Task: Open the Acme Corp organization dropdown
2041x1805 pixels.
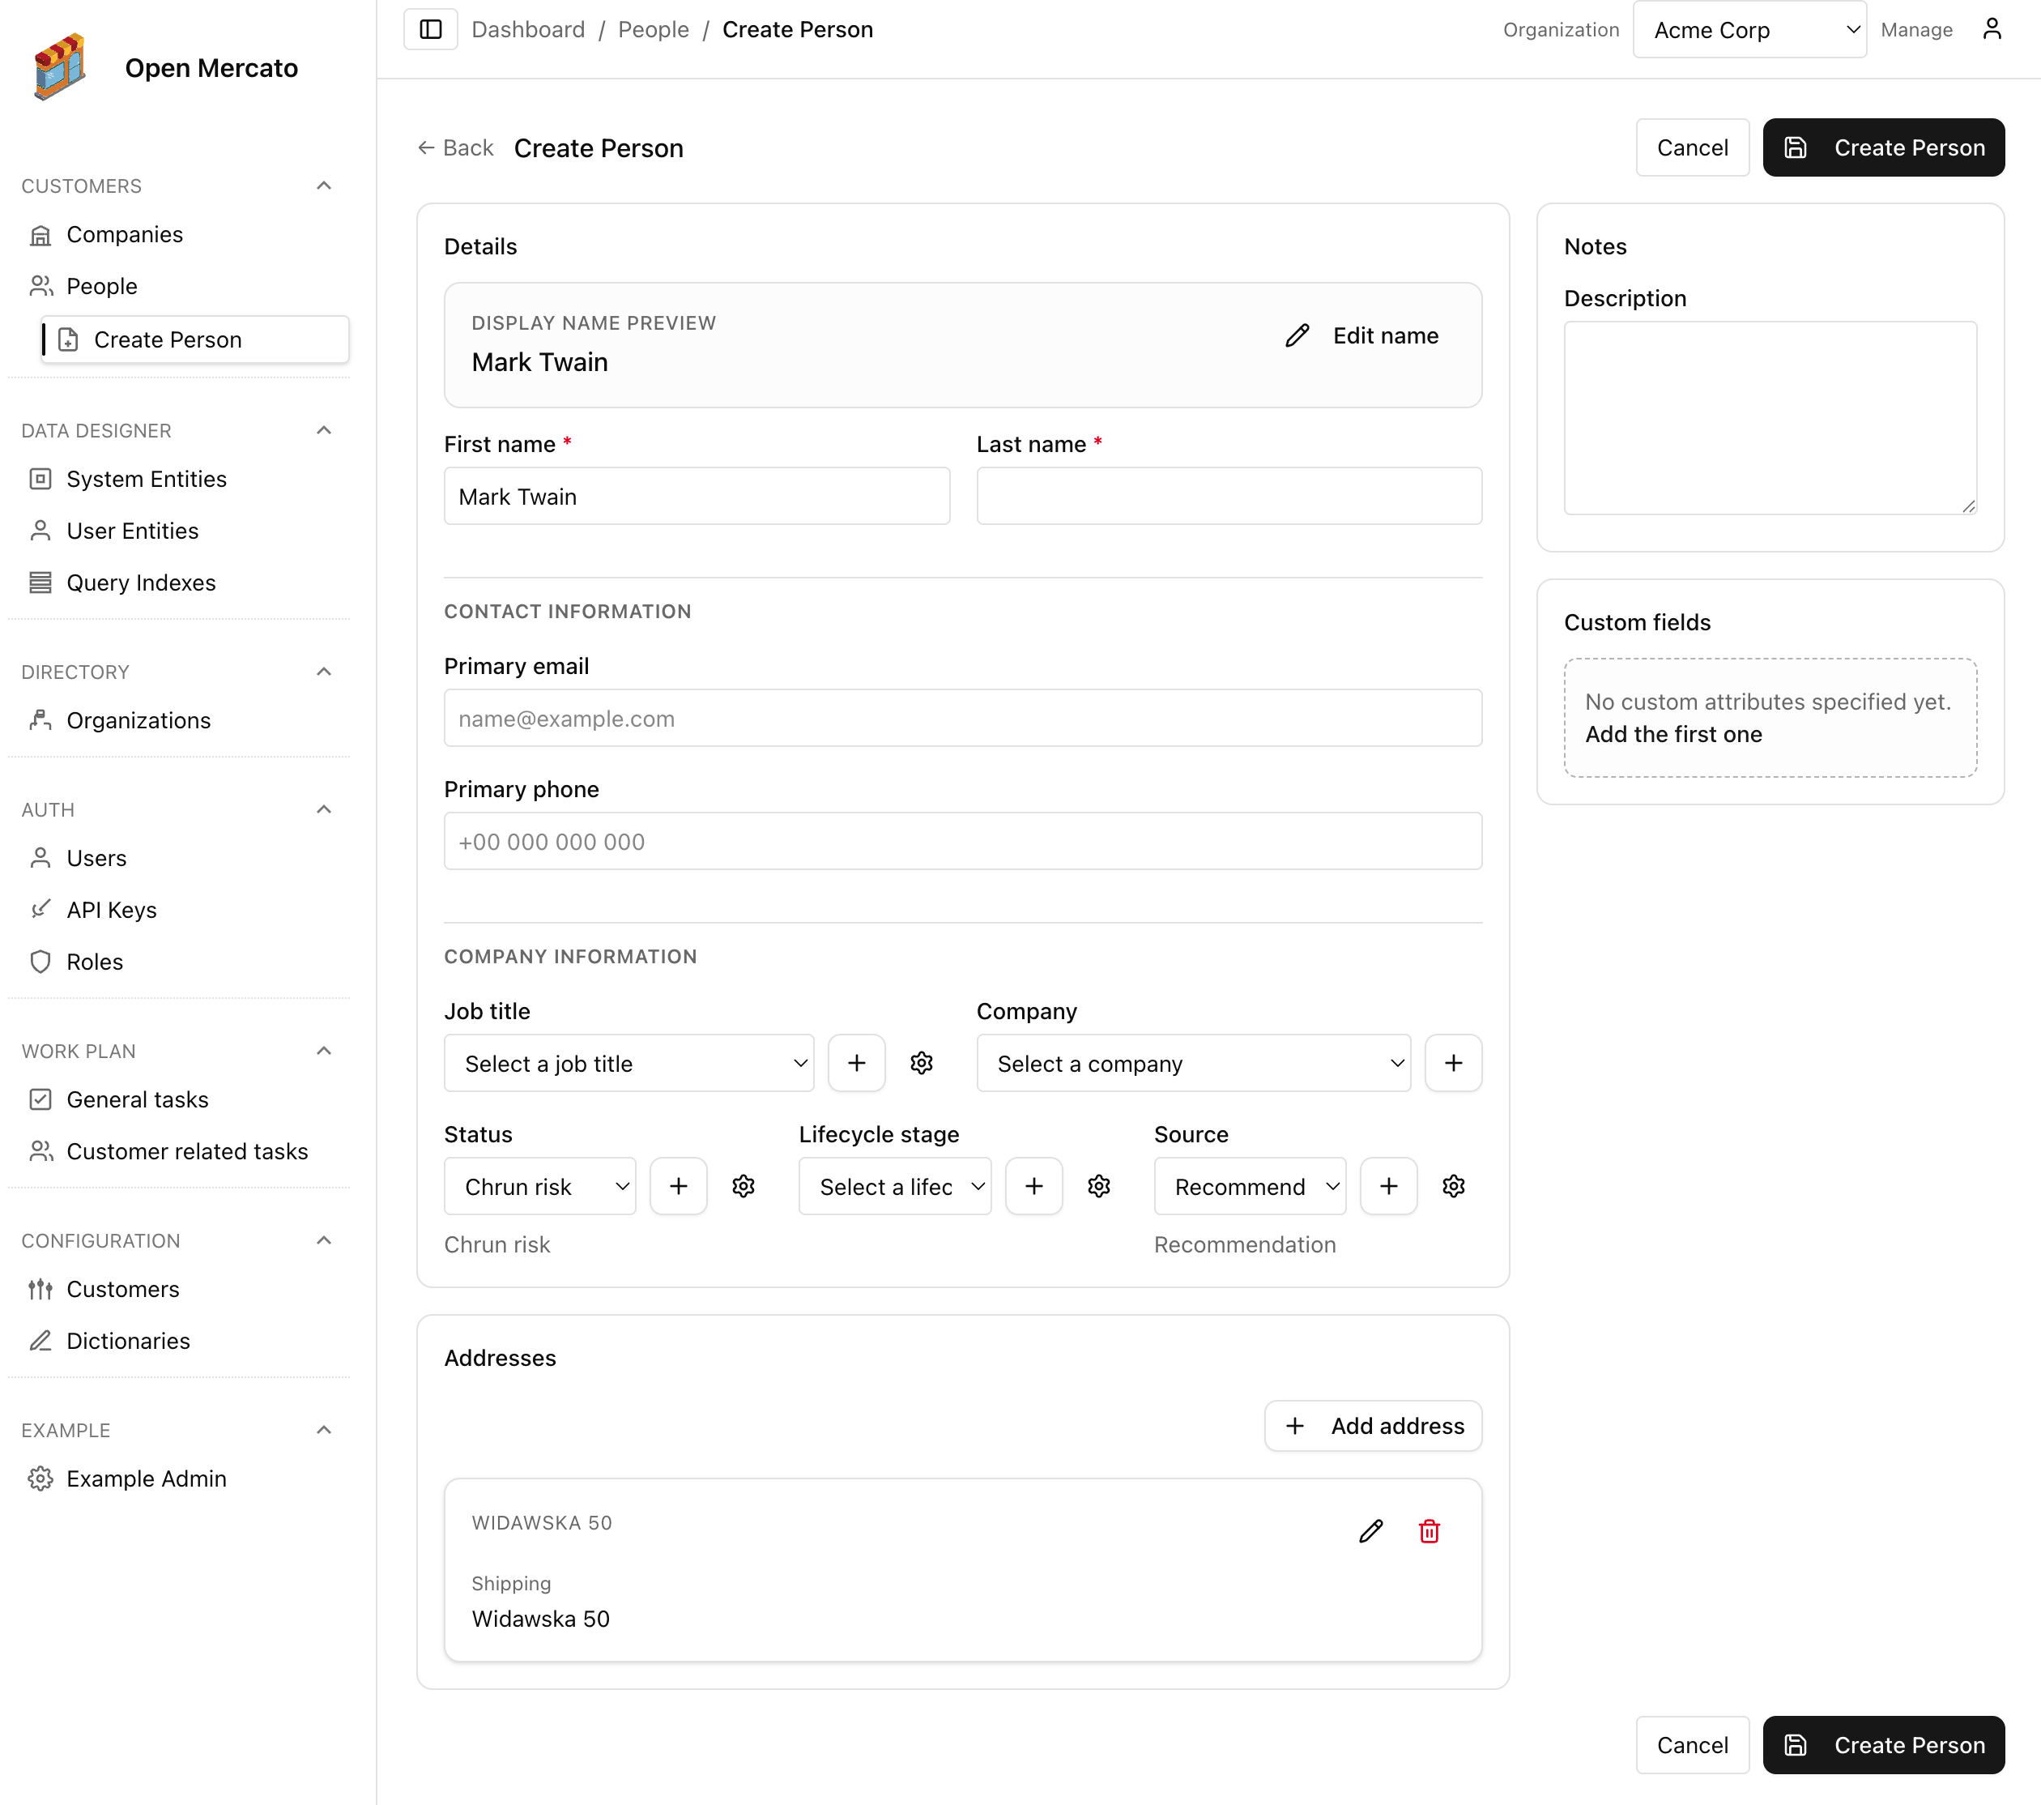Action: 1749,29
